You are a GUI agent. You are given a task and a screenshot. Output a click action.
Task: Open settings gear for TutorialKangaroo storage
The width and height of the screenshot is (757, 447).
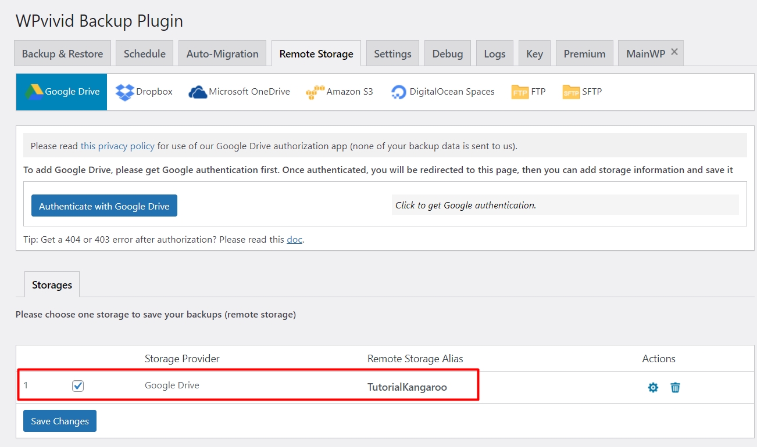653,387
